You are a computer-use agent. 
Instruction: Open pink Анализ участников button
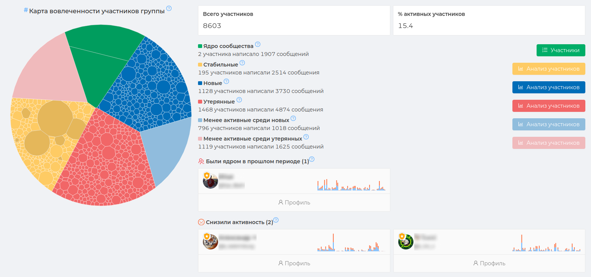click(549, 143)
